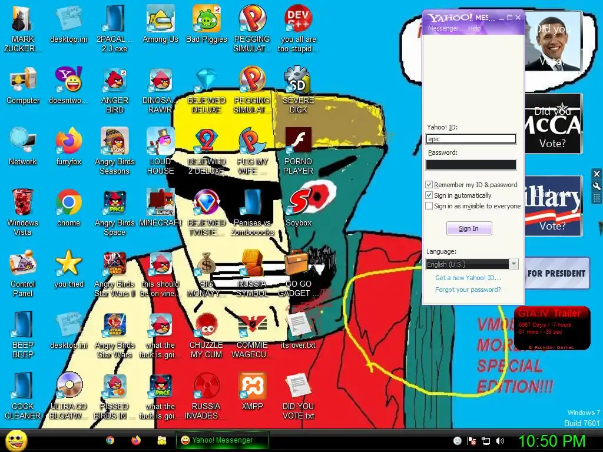Select the Network desktop icon
Image resolution: width=603 pixels, height=452 pixels.
(23, 147)
